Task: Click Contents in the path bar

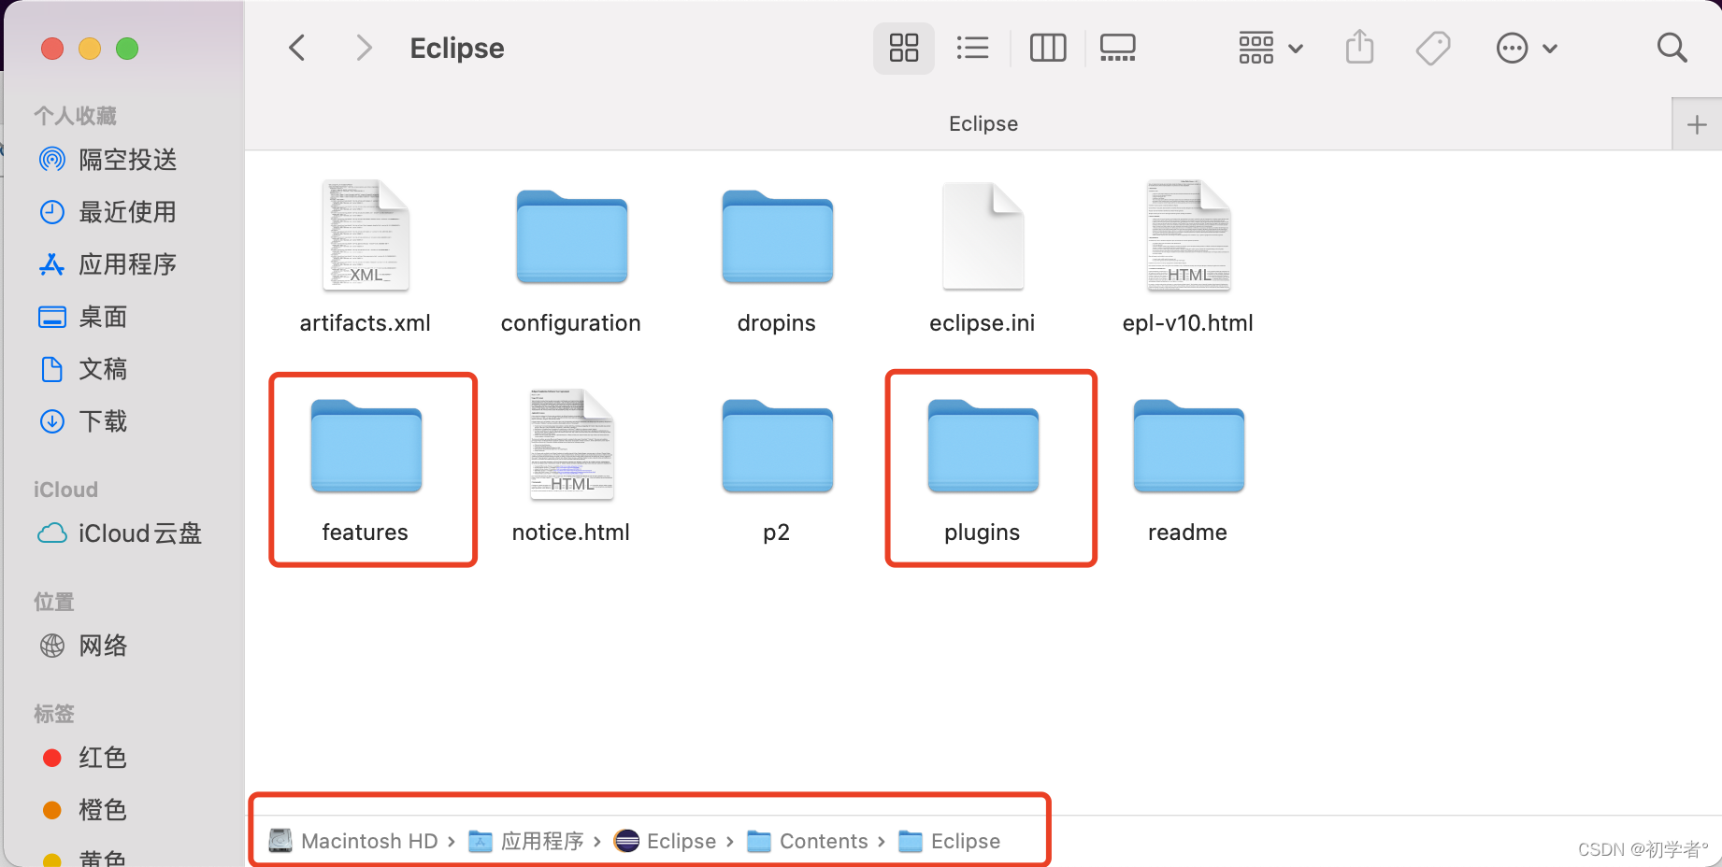Action: (809, 841)
